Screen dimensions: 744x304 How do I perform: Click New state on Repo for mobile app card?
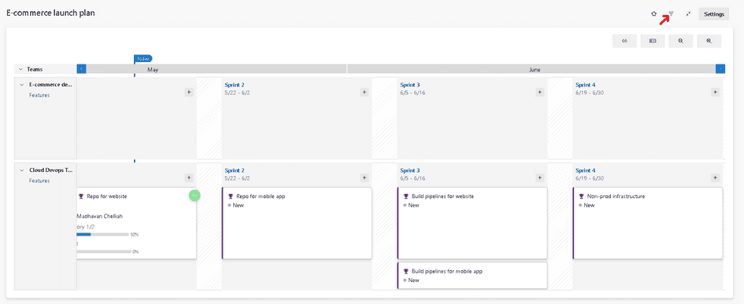239,205
